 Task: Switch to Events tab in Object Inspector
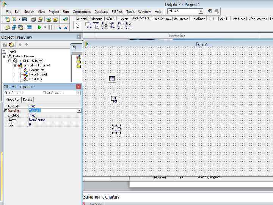coord(28,100)
